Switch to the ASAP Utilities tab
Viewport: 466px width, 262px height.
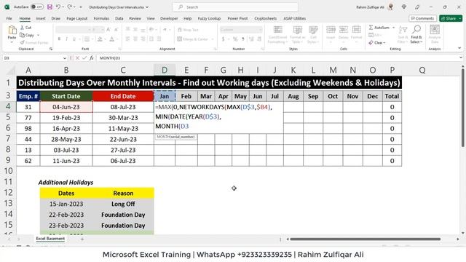[294, 18]
